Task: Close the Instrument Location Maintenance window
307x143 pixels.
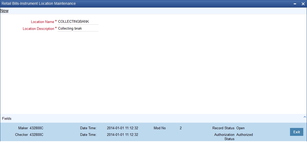Action: click(303, 4)
